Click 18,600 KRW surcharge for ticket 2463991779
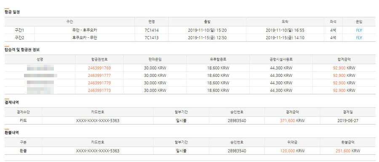Screen dimensions: 379x162 coord(218,83)
